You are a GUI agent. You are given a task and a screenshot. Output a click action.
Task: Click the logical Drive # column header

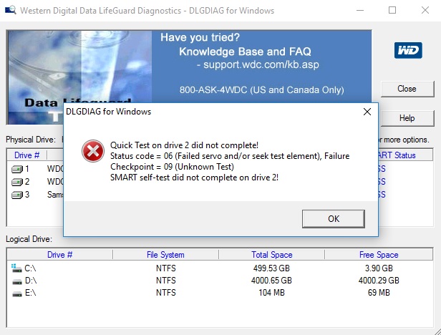tap(59, 255)
